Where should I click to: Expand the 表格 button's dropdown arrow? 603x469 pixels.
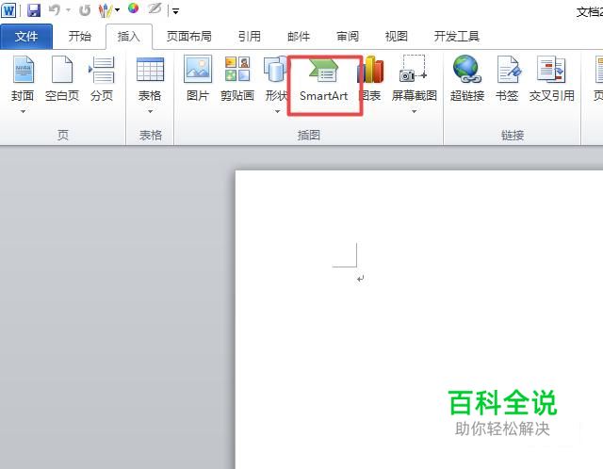click(x=150, y=111)
